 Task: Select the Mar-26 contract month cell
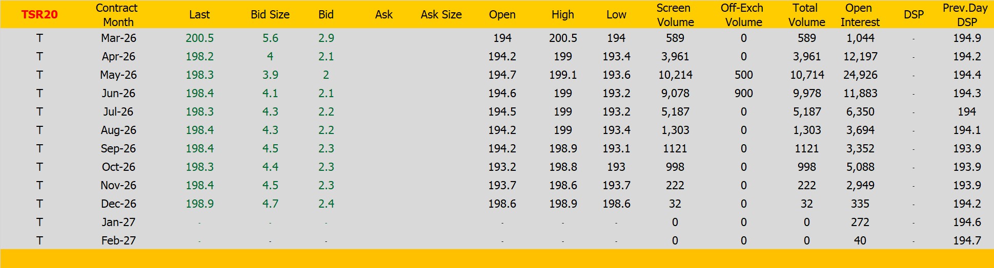pos(118,38)
